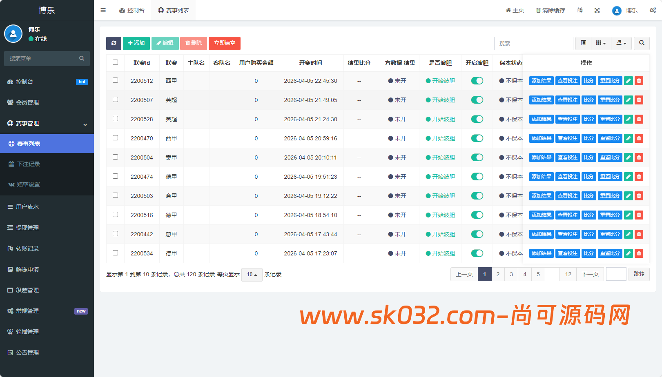The image size is (662, 377).
Task: Click the fullscreen icon in top bar
Action: point(597,10)
